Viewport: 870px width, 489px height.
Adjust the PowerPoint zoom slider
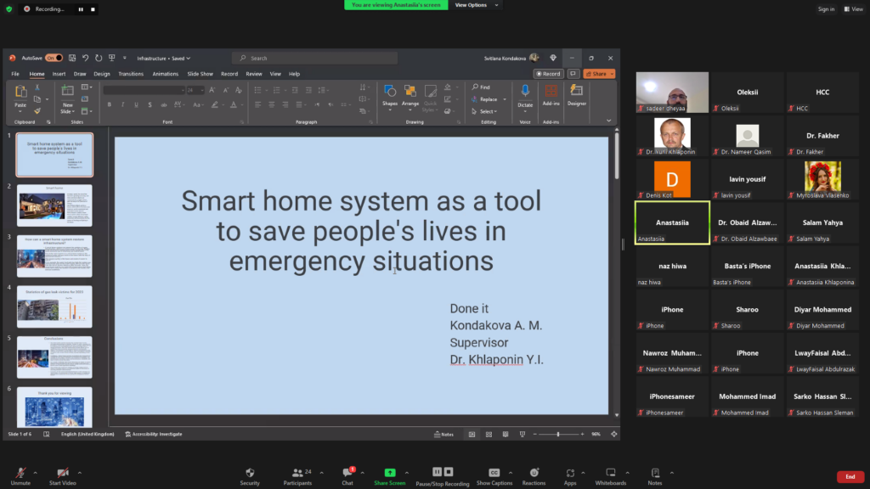tap(558, 434)
